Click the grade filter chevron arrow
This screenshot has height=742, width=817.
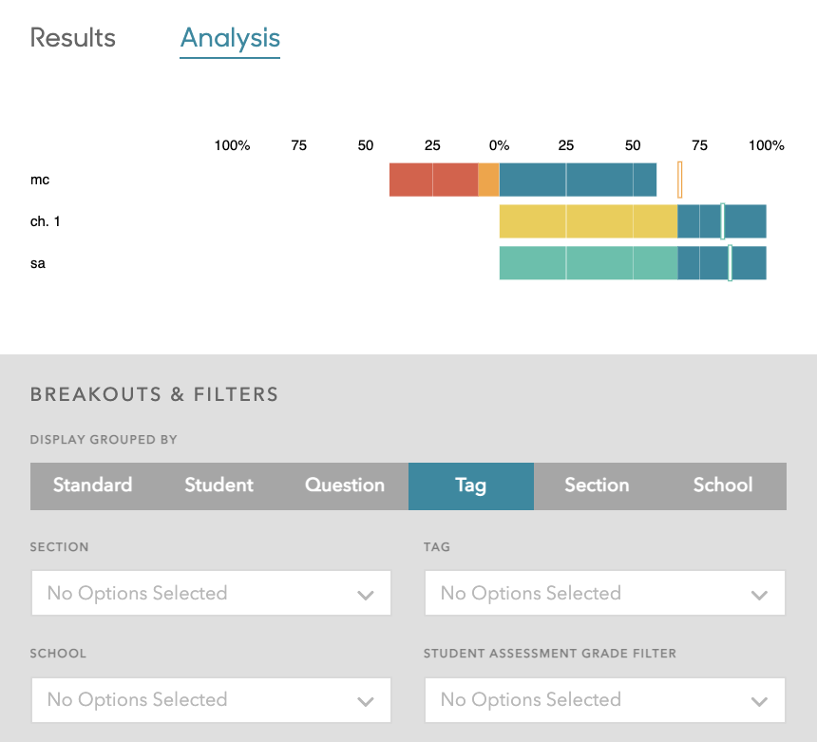[x=758, y=702]
